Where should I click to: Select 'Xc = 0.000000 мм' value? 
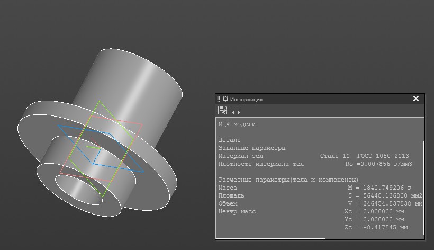tap(374, 211)
